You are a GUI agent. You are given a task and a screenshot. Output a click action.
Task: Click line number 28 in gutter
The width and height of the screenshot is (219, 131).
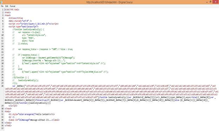click(2, 86)
